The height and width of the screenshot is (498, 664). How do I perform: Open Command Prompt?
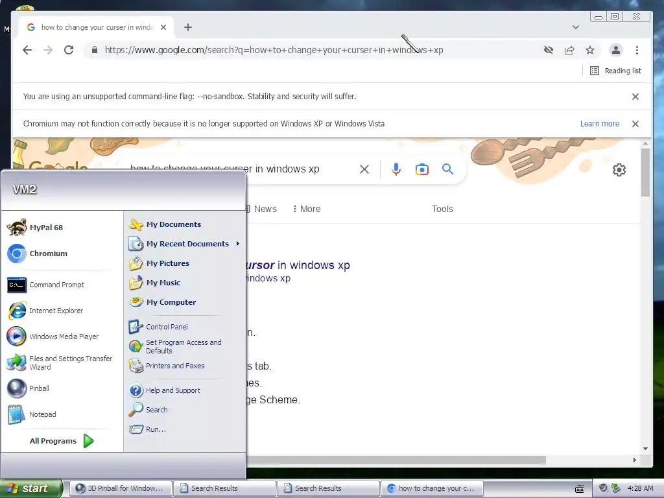click(x=46, y=285)
